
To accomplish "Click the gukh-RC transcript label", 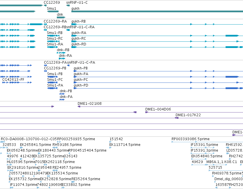I will tap(79, 39).
